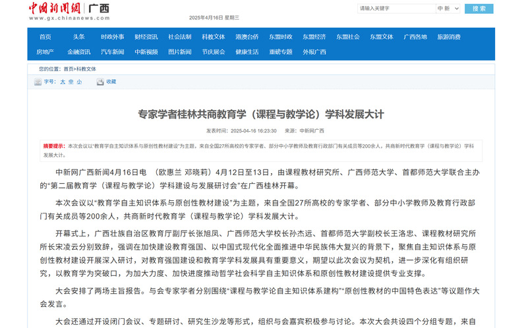The height and width of the screenshot is (328, 526).
Task: Go to 时政外事 section
Action: [112, 37]
